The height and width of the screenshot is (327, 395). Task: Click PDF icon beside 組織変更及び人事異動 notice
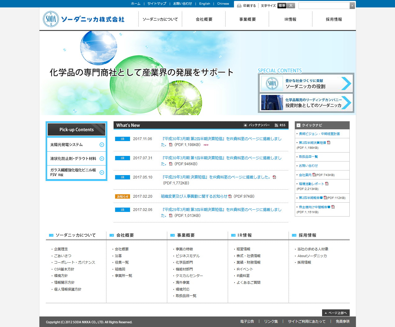(x=230, y=196)
